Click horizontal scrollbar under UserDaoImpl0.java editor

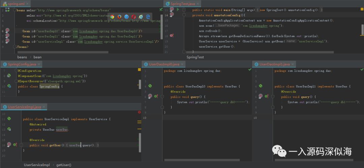point(207,160)
